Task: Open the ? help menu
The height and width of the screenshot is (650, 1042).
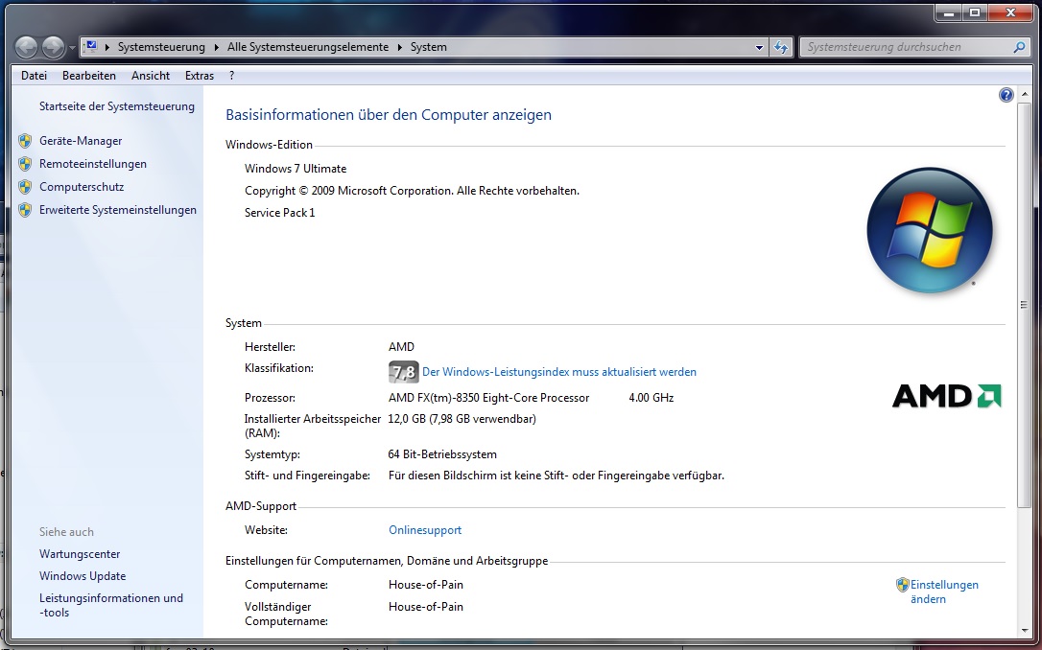Action: 231,76
